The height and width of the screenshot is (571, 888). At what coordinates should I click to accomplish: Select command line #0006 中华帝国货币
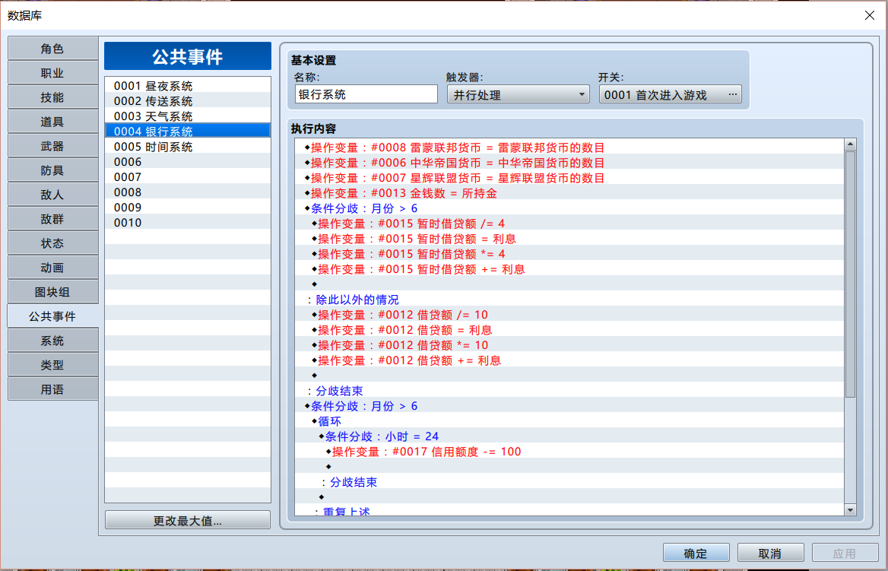coord(569,163)
